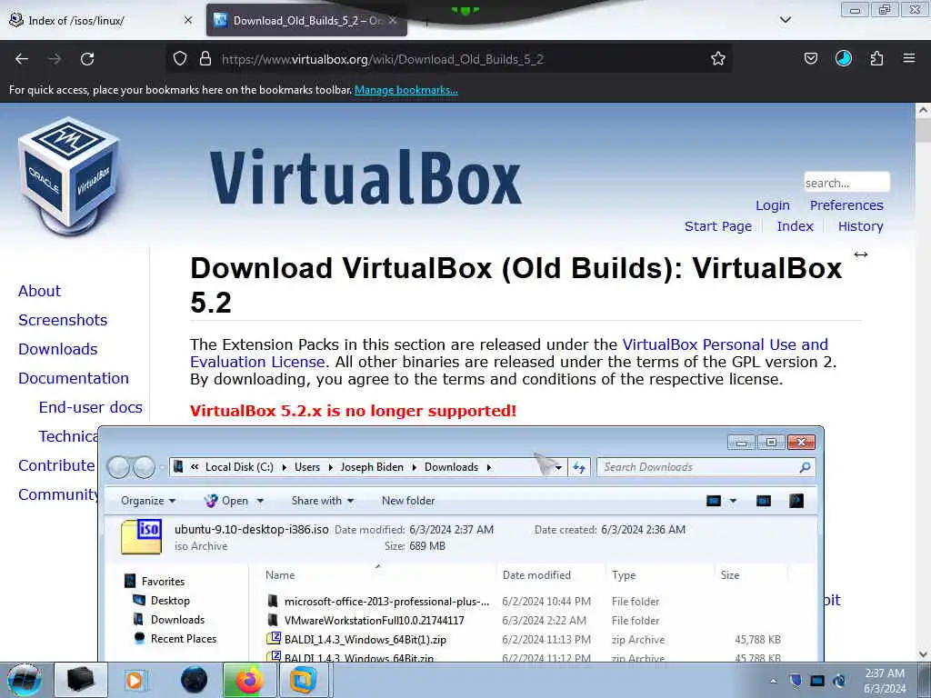Toggle the wide page double-arrow icon
Image resolution: width=931 pixels, height=698 pixels.
(x=861, y=254)
